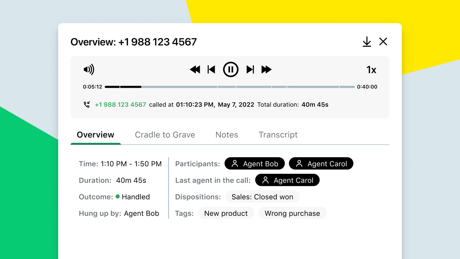Download the call recording
Image resolution: width=460 pixels, height=259 pixels.
click(x=367, y=42)
